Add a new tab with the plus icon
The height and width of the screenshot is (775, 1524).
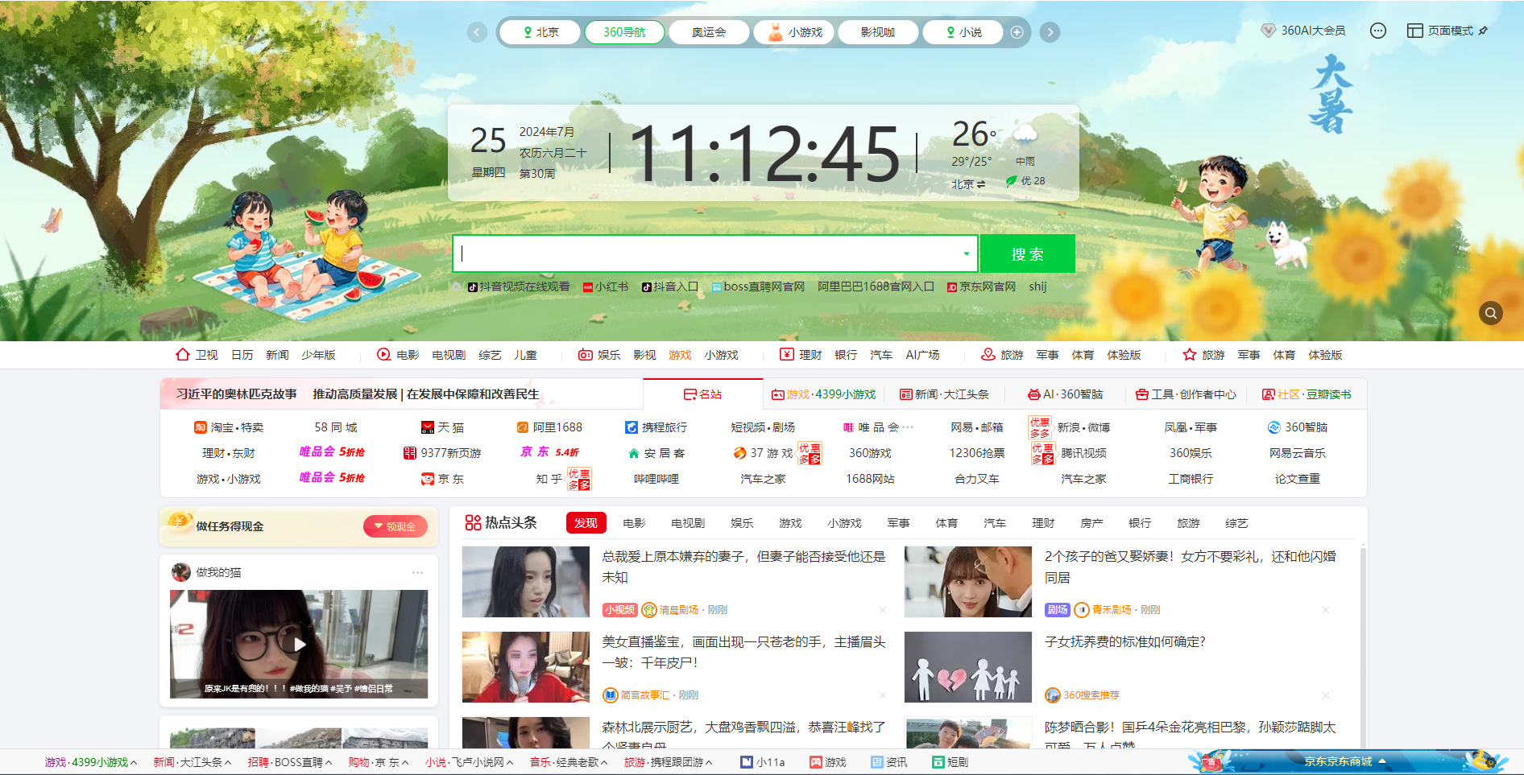coord(1017,32)
